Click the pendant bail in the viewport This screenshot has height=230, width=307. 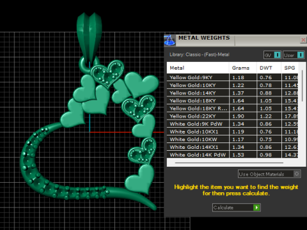(x=90, y=36)
